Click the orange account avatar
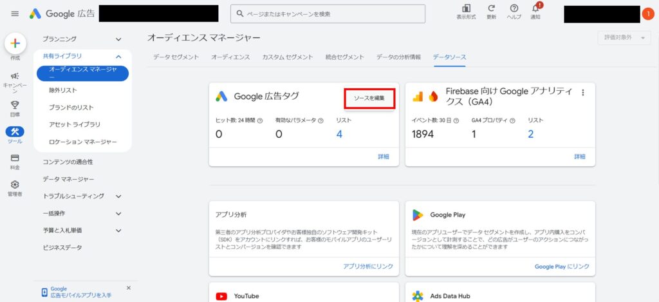The width and height of the screenshot is (659, 302). pyautogui.click(x=648, y=14)
